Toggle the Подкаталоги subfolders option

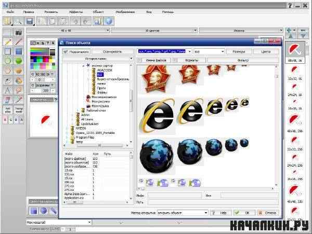76,52
